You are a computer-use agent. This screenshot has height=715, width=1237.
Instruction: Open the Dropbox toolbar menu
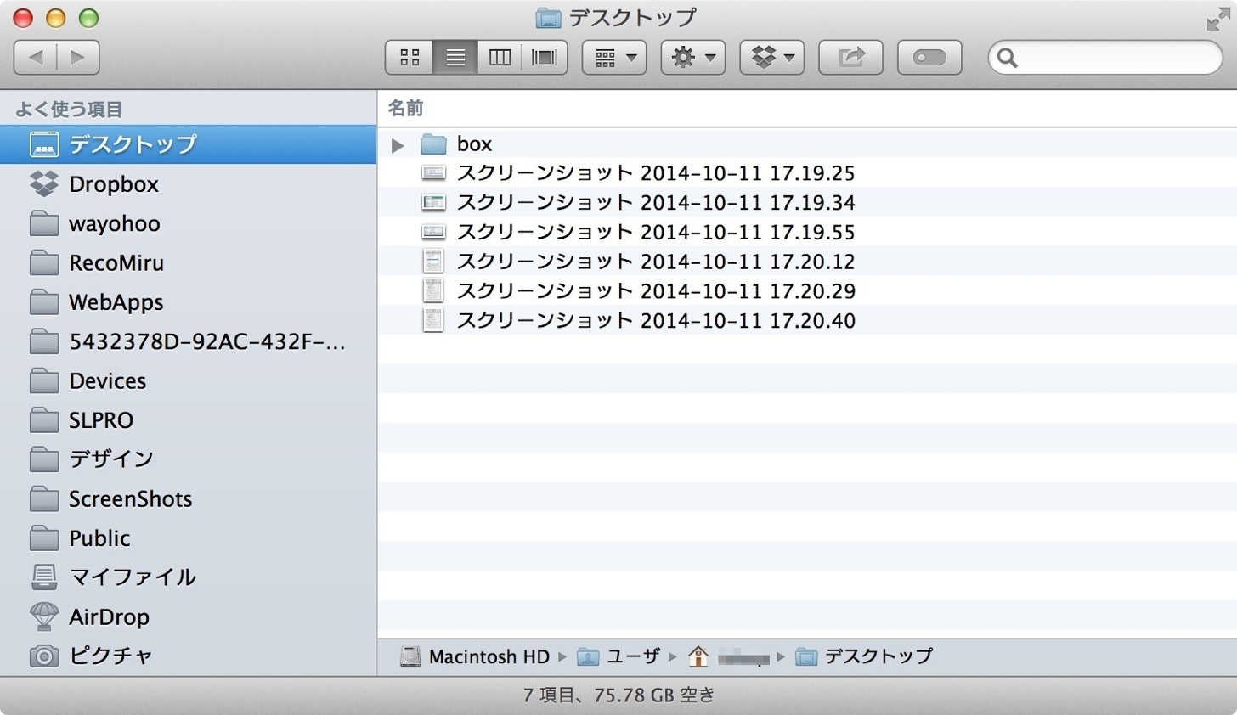[x=772, y=58]
